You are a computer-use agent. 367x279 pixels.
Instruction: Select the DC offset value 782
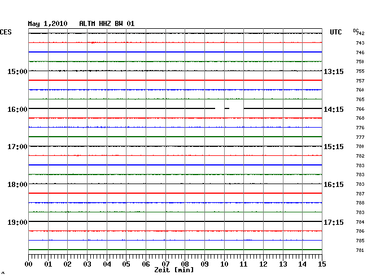coord(360,156)
